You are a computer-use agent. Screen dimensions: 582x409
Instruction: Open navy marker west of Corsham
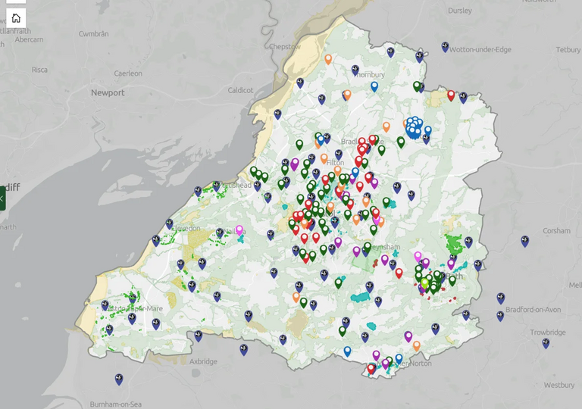(524, 242)
